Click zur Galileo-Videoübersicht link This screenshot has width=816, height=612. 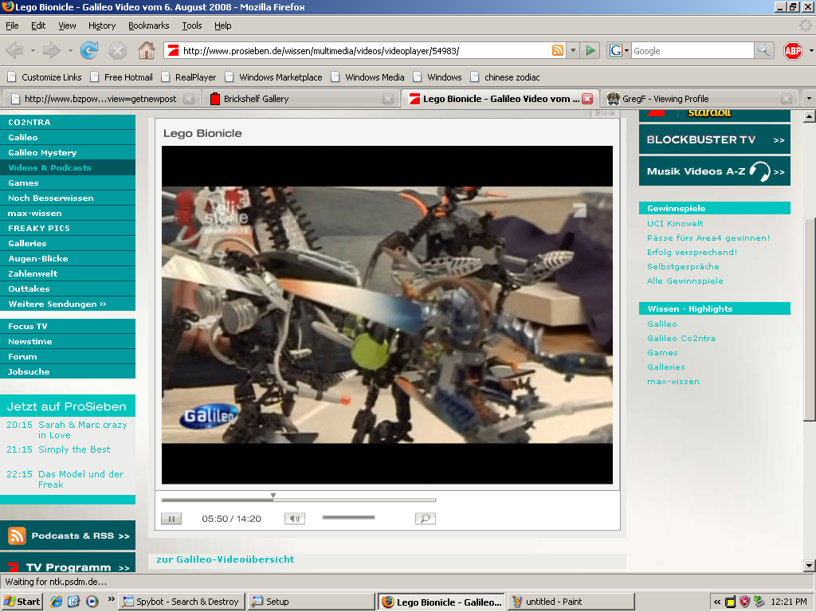click(x=226, y=559)
